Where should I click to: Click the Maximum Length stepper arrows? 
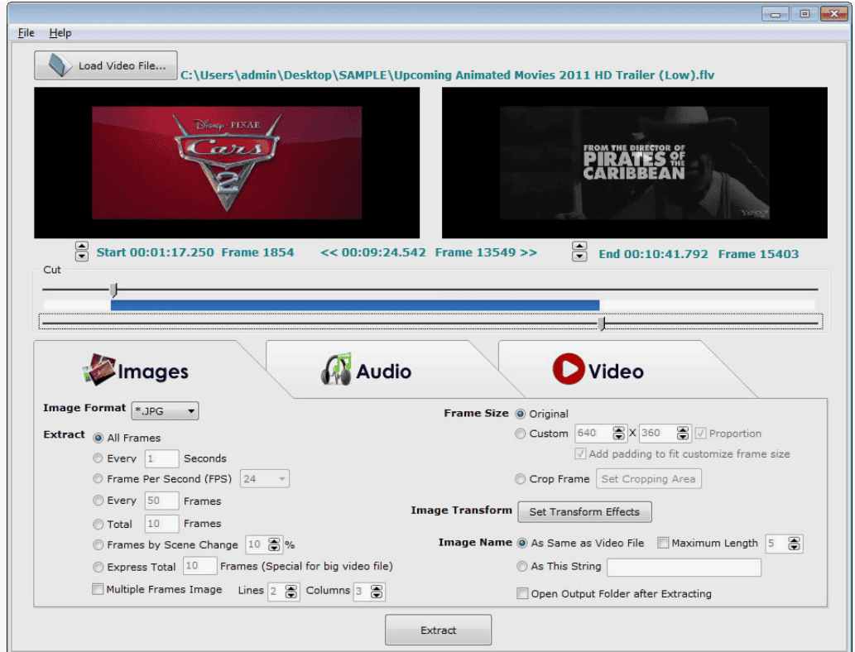(x=795, y=544)
